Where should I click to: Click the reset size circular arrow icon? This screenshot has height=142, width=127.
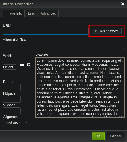29,65
